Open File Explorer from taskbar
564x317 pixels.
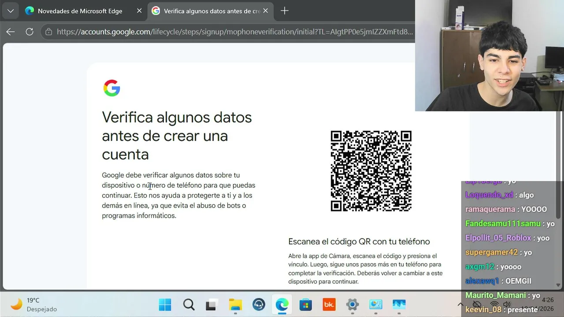point(235,305)
